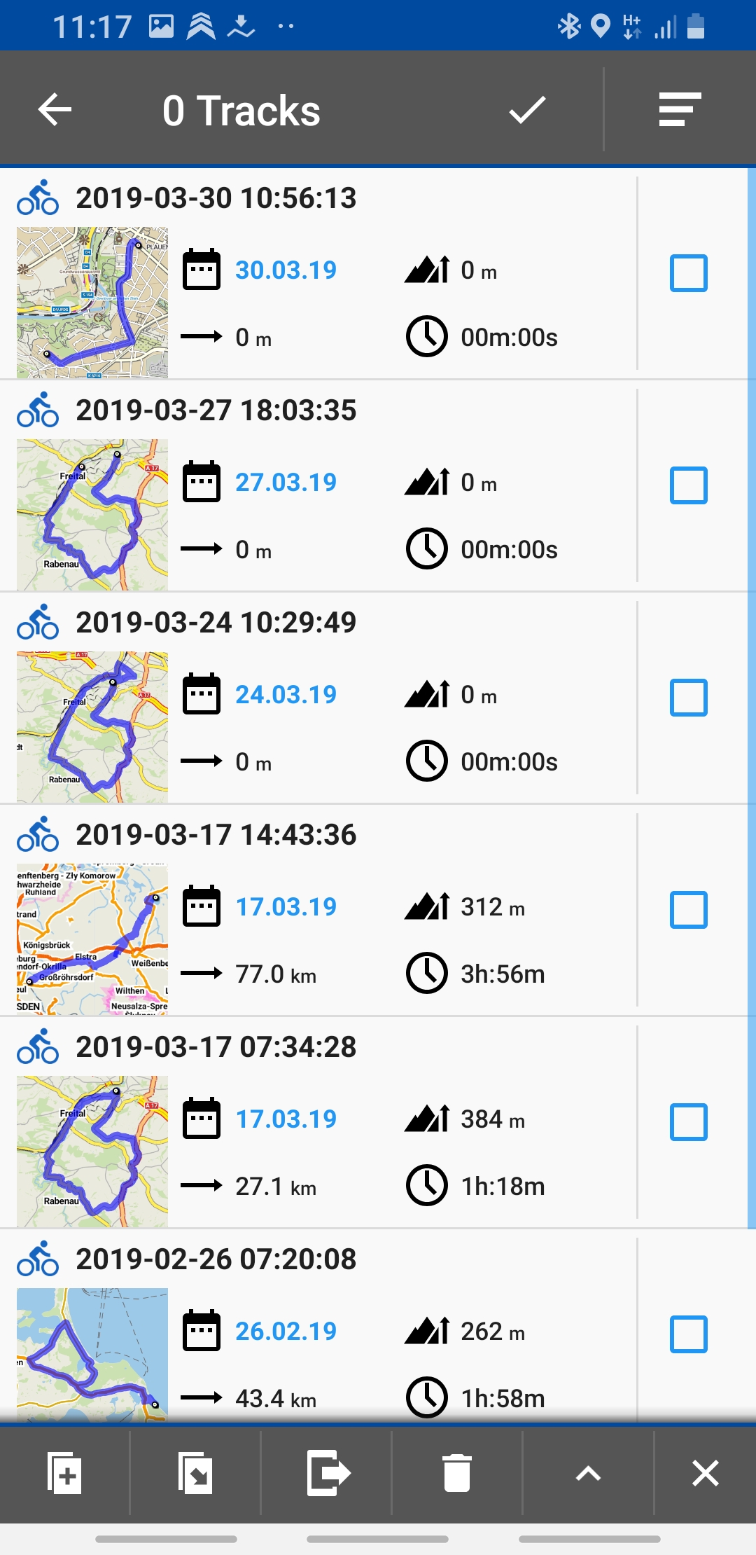This screenshot has height=1555, width=756.
Task: Check the 2019-03-27 18:03:35 track
Action: [x=688, y=485]
